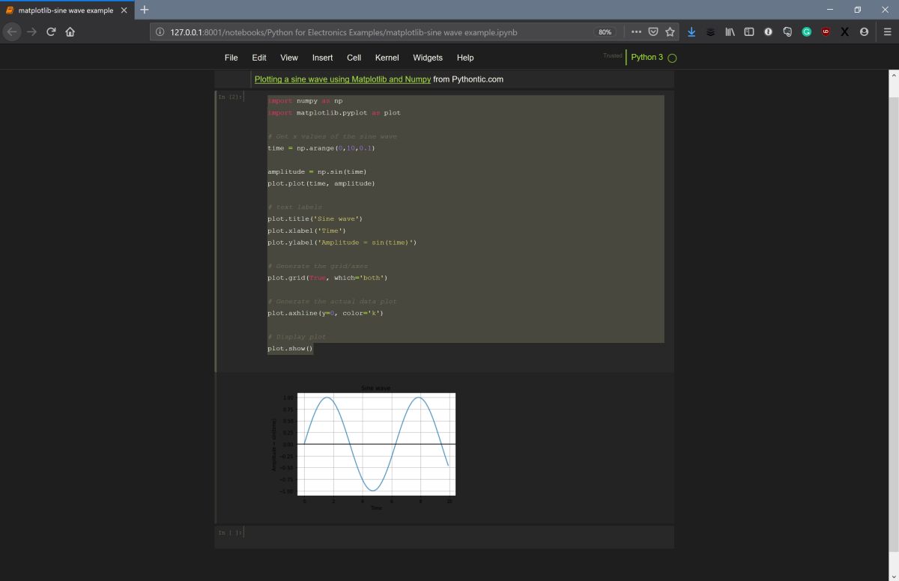Image resolution: width=899 pixels, height=581 pixels.
Task: Open the page actions three-dots menu
Action: (636, 32)
